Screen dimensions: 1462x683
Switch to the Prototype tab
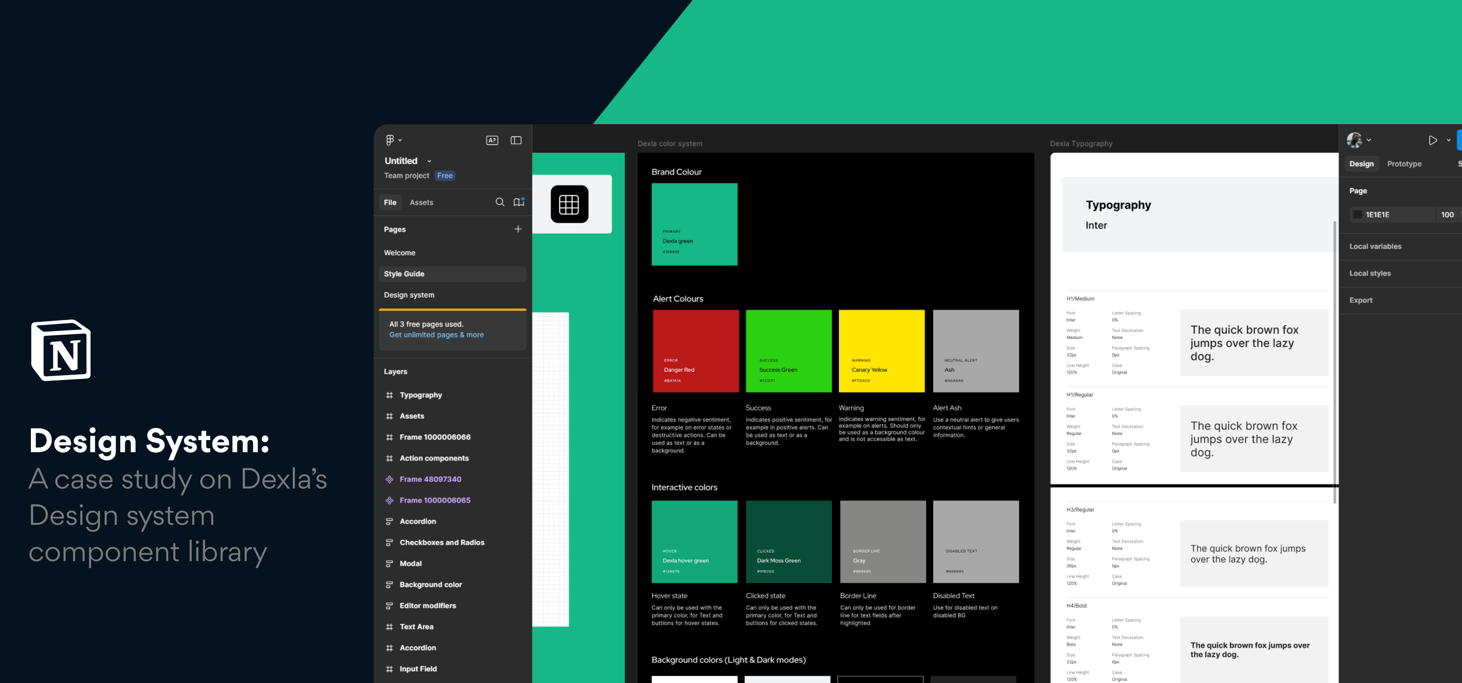1404,164
